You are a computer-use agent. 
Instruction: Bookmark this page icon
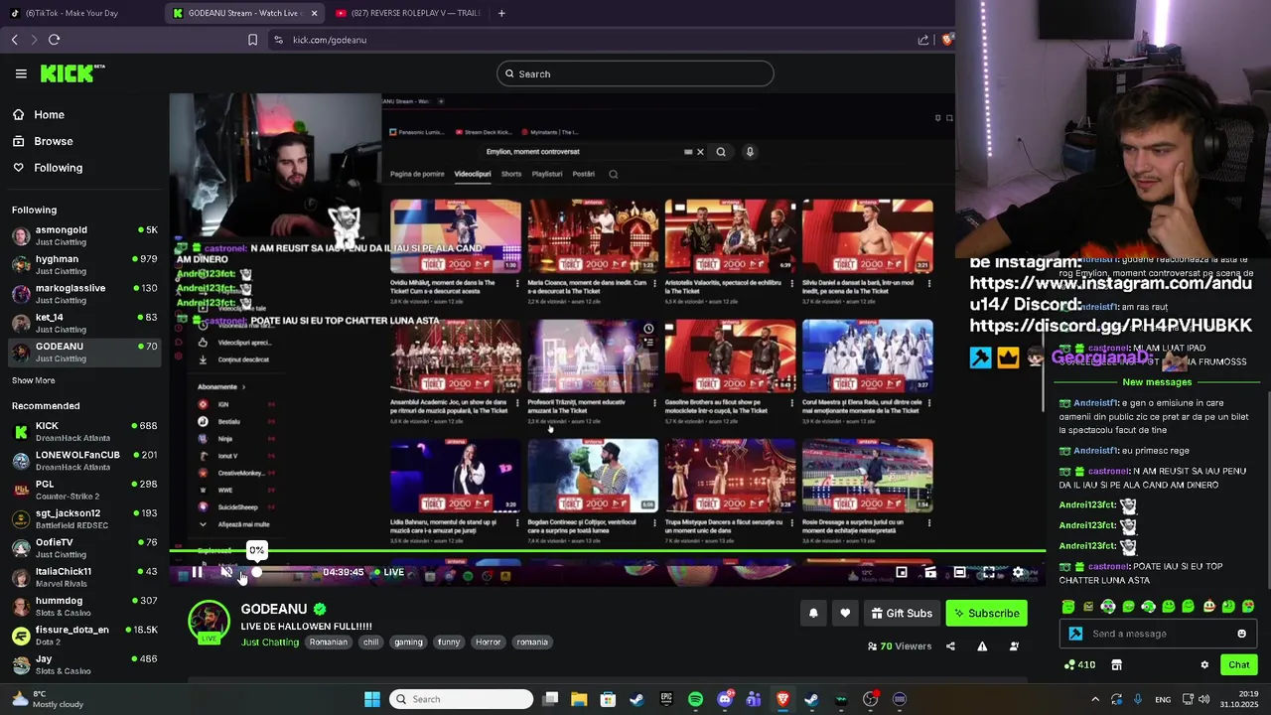[252, 40]
